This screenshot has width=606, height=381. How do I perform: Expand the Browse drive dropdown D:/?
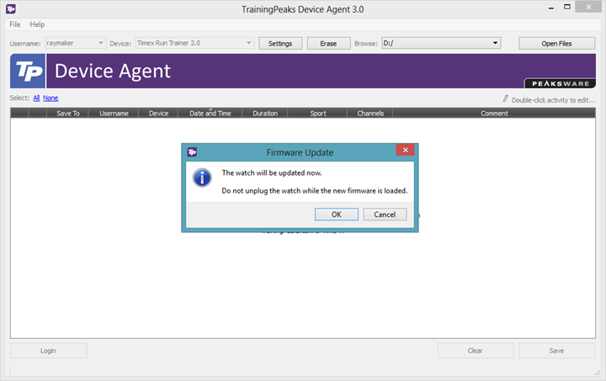coord(441,43)
